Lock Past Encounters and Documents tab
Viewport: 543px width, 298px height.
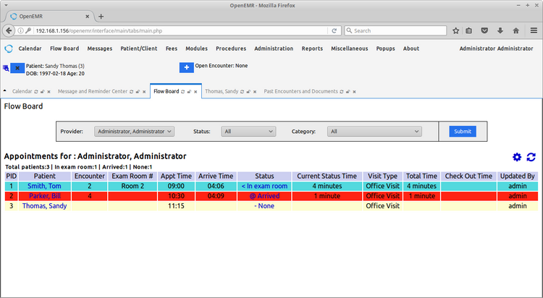point(348,92)
